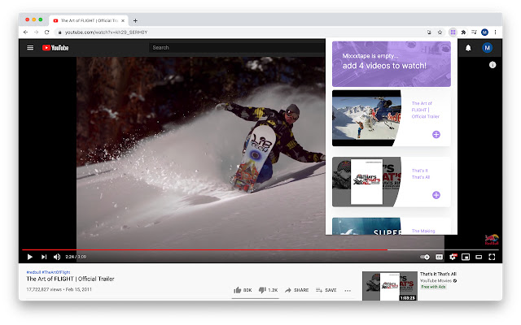Toggle autoplay switch in player
The image size is (521, 325).
[425, 257]
